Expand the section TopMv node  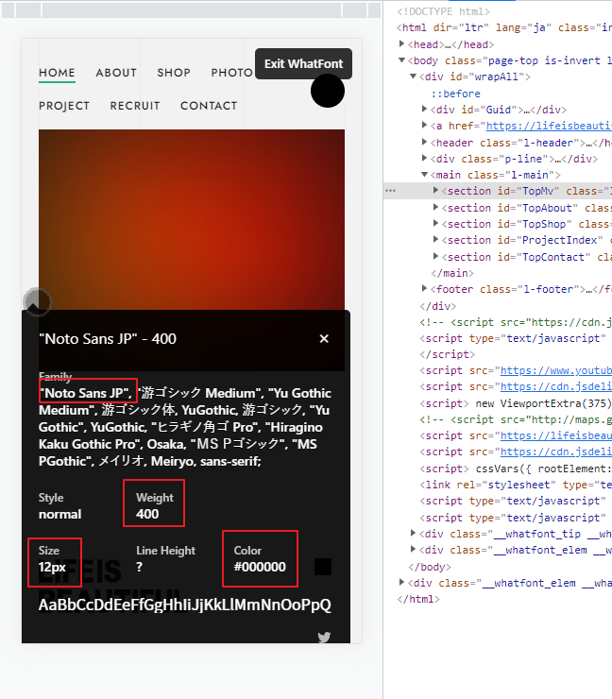coord(436,191)
